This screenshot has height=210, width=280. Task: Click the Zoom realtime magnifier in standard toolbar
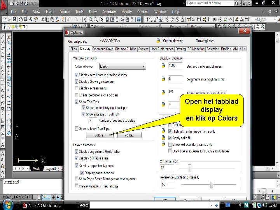(x=91, y=19)
